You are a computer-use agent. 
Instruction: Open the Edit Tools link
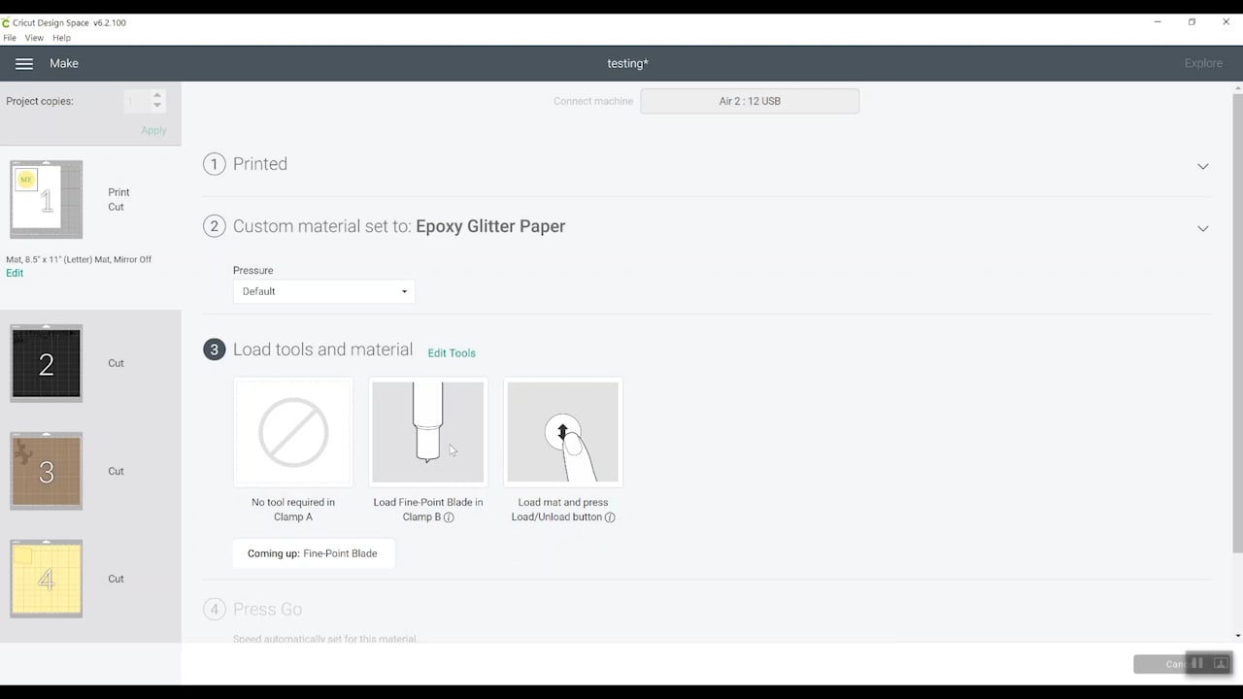[452, 353]
